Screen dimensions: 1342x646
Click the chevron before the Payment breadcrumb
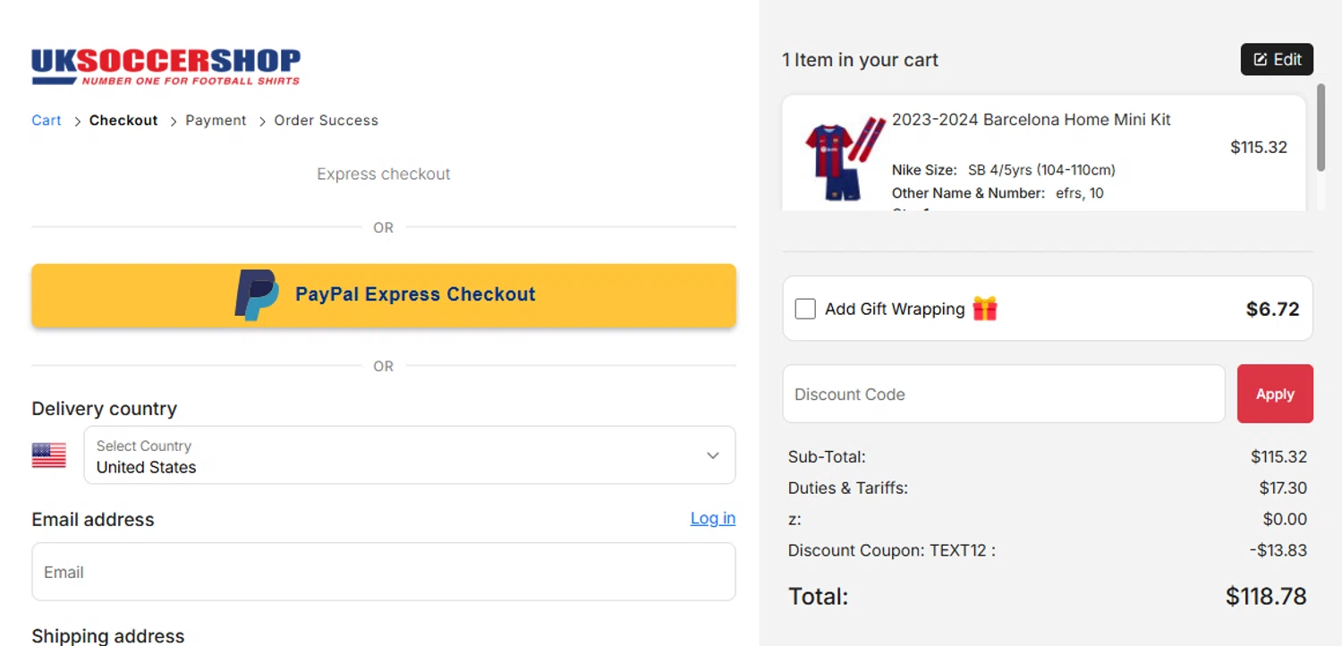click(174, 121)
